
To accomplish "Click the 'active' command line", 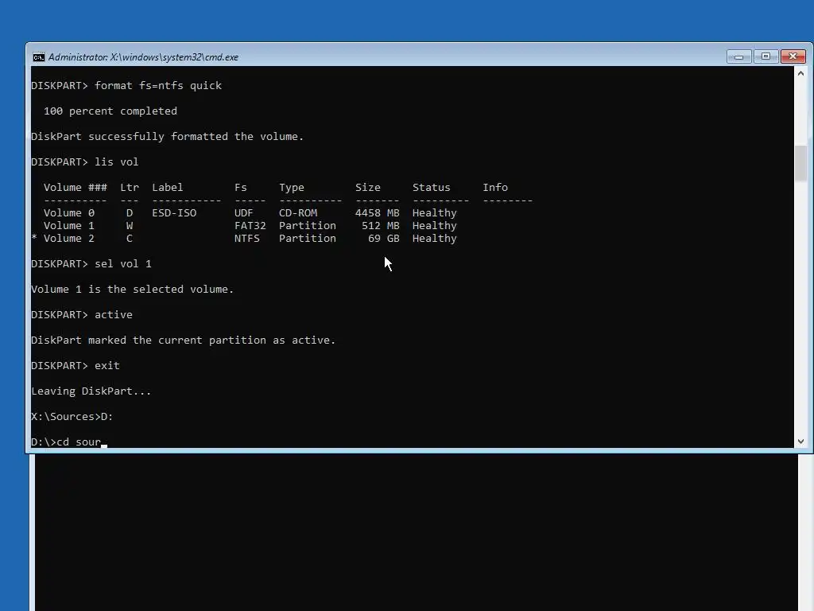I will (x=82, y=315).
